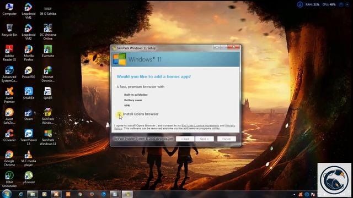Open PowerISO desktop shortcut
Screen dimensions: 353x198
coord(29,72)
